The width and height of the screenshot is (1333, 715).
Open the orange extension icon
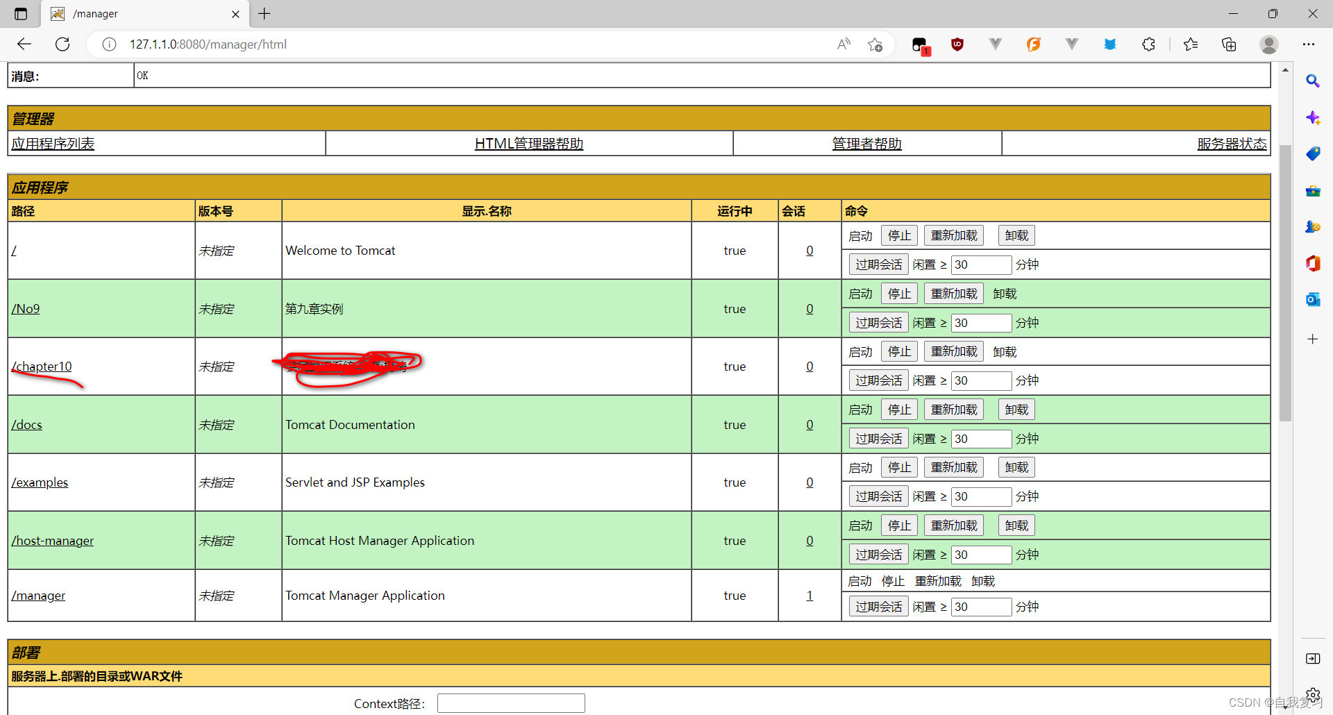(x=1034, y=44)
